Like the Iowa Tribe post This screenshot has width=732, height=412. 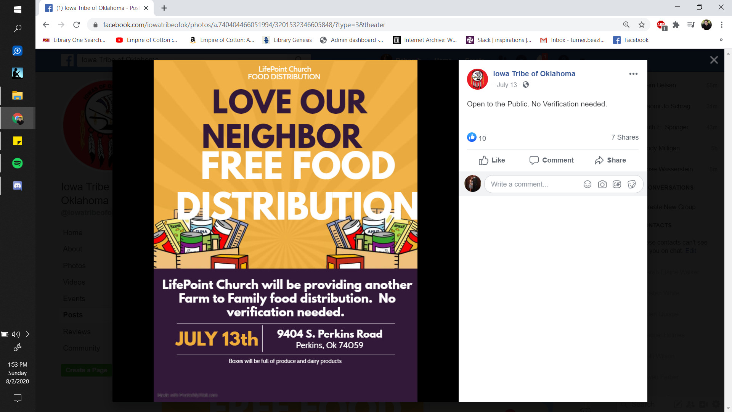492,160
